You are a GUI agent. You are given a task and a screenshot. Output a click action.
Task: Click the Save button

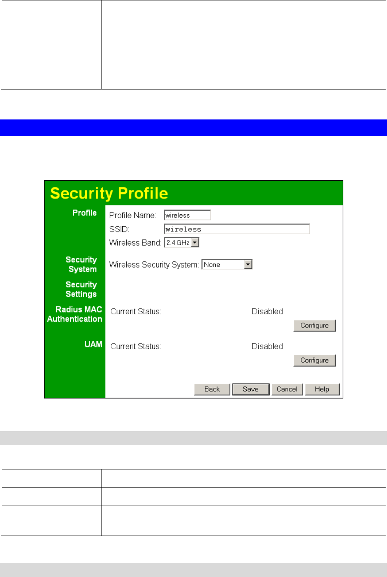tap(251, 389)
